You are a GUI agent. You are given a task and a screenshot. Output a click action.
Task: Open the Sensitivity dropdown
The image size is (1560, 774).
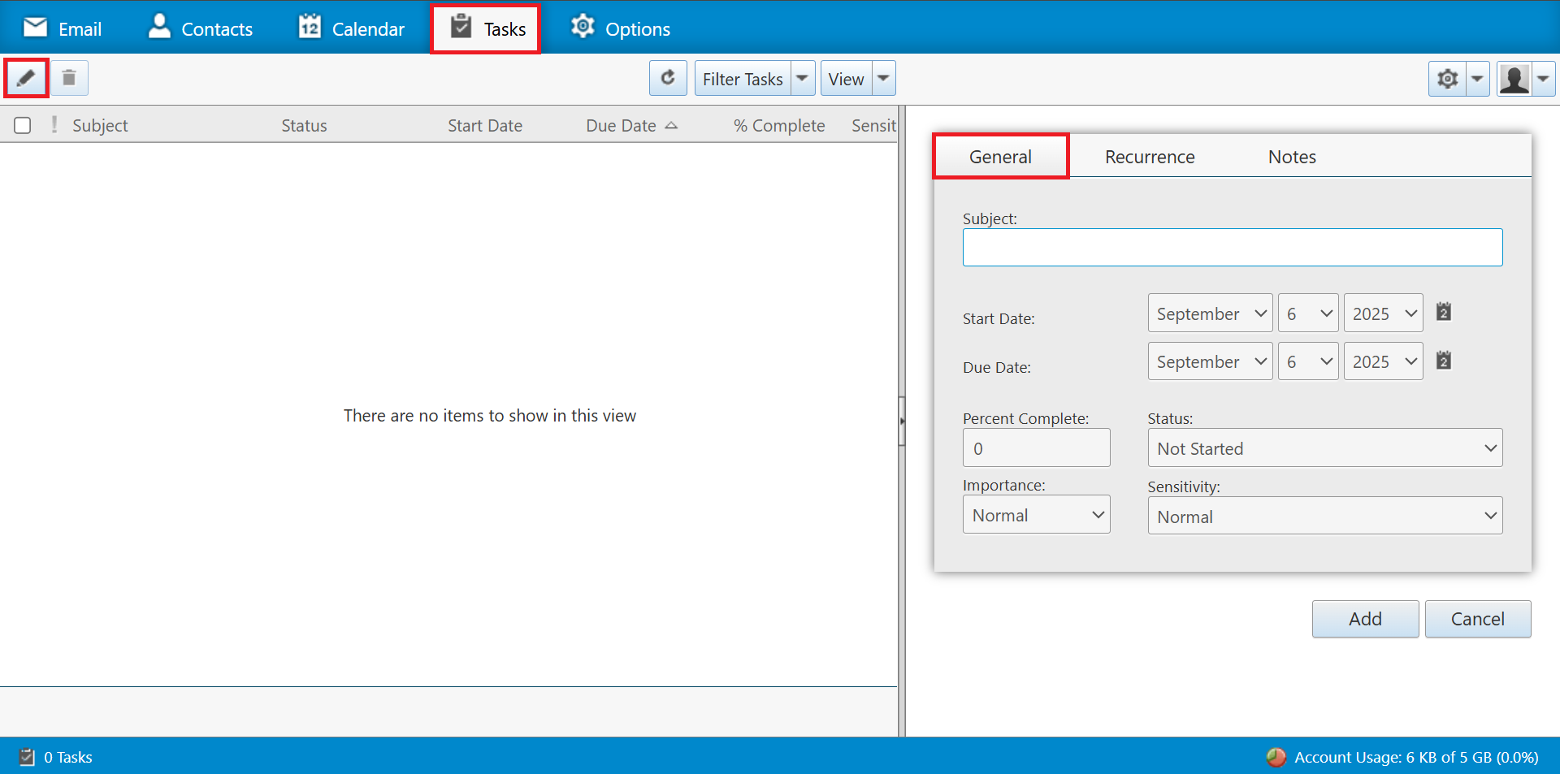coord(1325,516)
